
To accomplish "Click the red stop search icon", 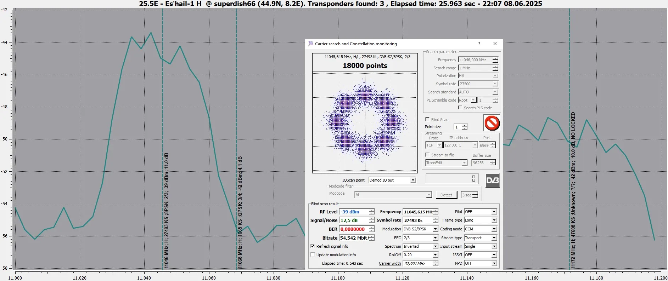I will click(492, 123).
